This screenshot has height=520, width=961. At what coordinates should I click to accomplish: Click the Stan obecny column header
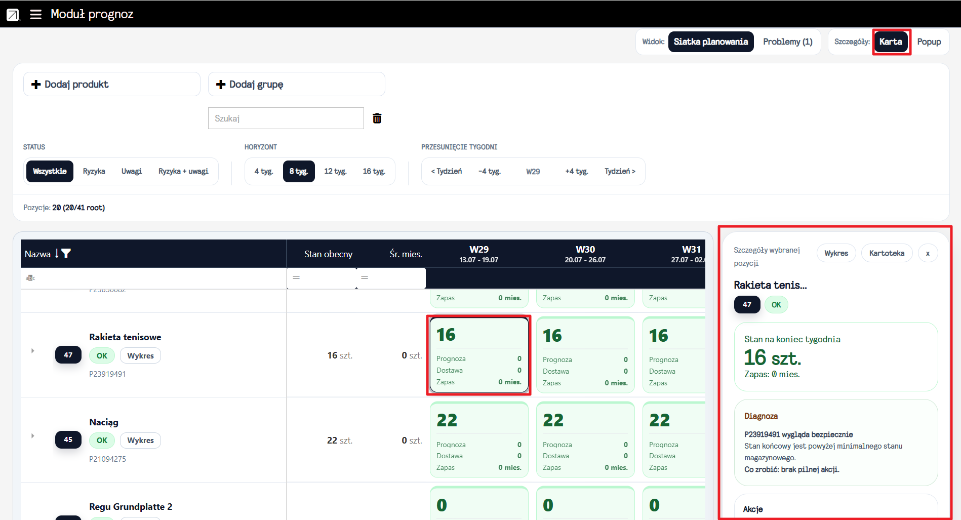tap(328, 254)
